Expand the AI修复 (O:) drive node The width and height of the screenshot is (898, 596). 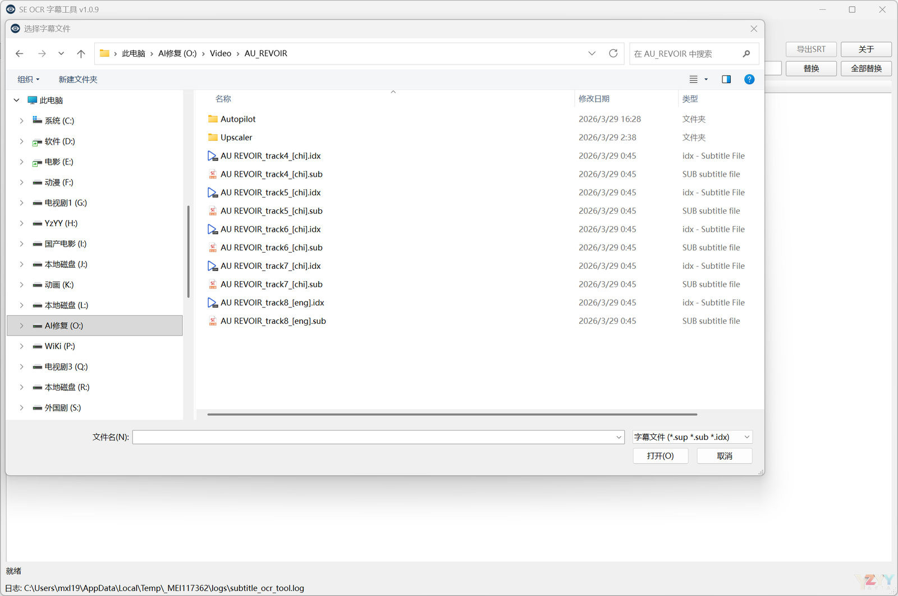click(x=21, y=325)
